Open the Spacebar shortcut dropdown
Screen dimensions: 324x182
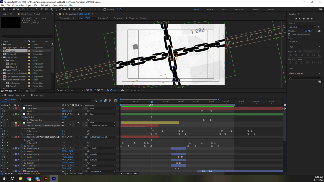[302, 27]
